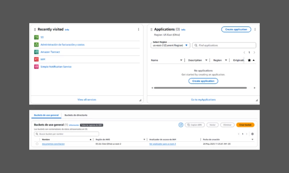289x173 pixels.
Task: Click Create application button under No applications
Action: 203,81
